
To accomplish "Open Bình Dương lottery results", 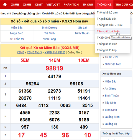I will coord(49,27).
